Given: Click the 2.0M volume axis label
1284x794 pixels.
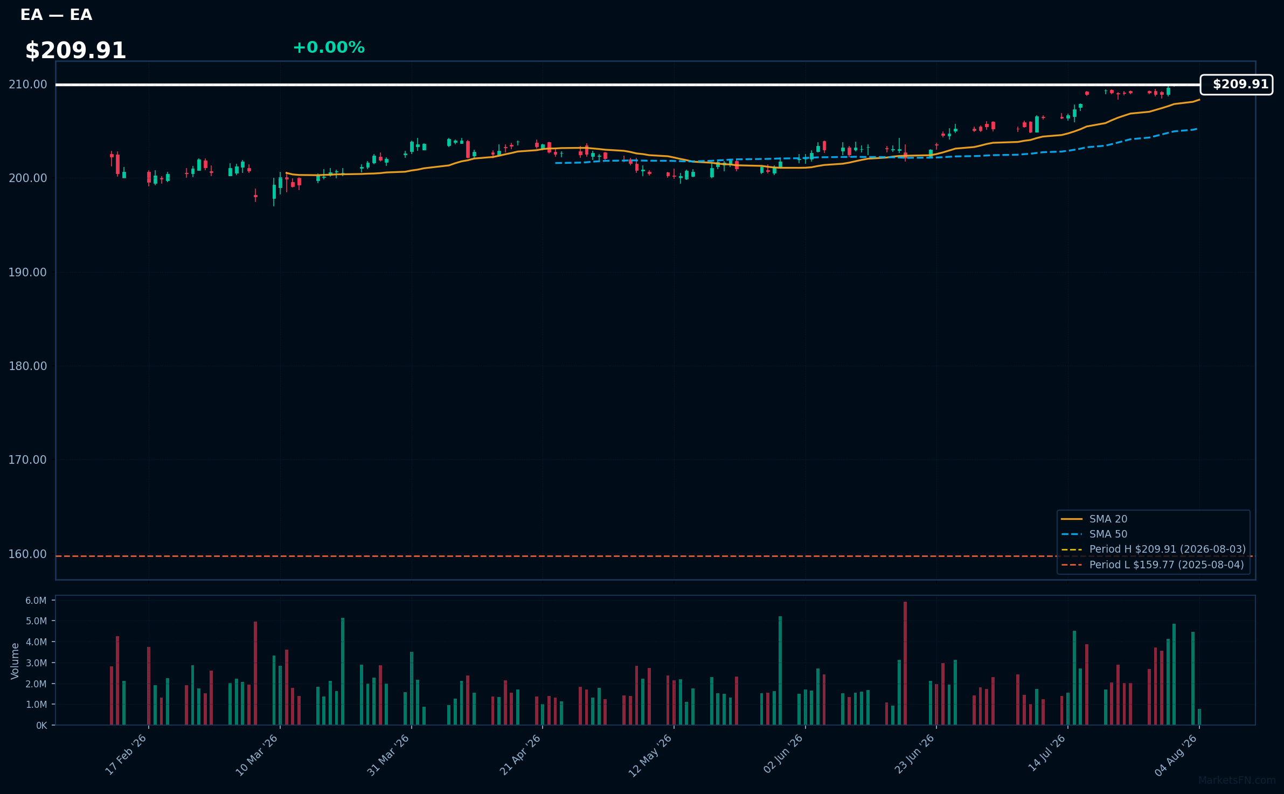Looking at the screenshot, I should point(36,684).
